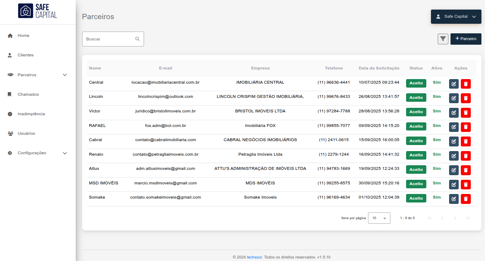Open the techsoul footer link
The height and width of the screenshot is (261, 485).
(x=254, y=257)
